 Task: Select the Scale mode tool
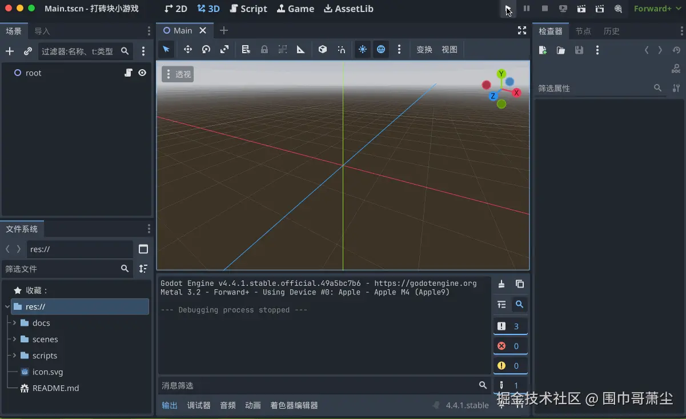224,50
